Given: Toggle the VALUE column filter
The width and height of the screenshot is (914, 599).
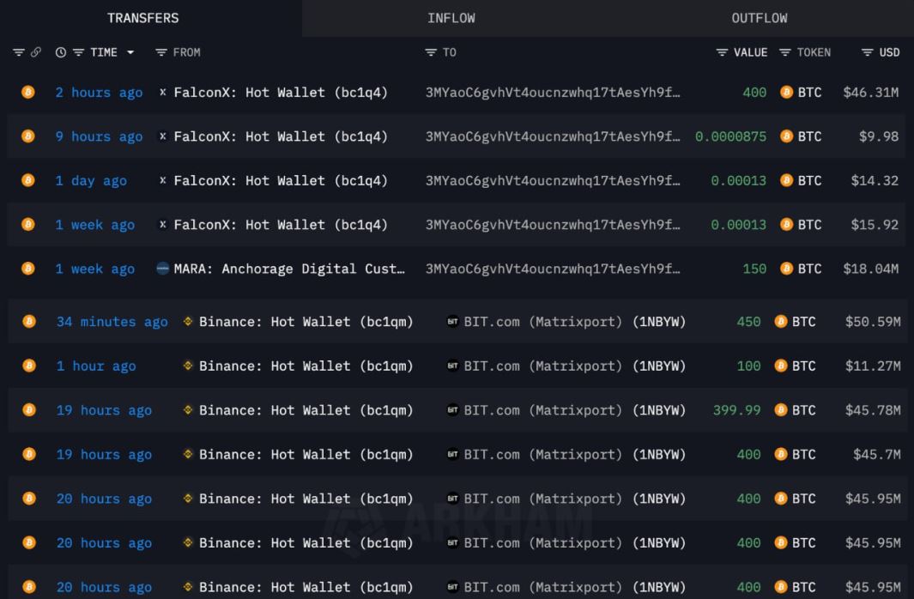Looking at the screenshot, I should point(722,52).
